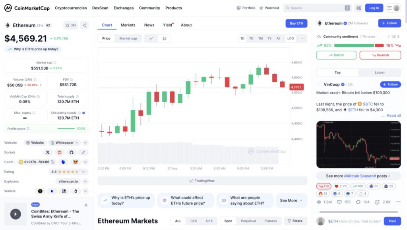Follow the VinCoop account
Viewport: 407px width, 230px height.
(390, 84)
